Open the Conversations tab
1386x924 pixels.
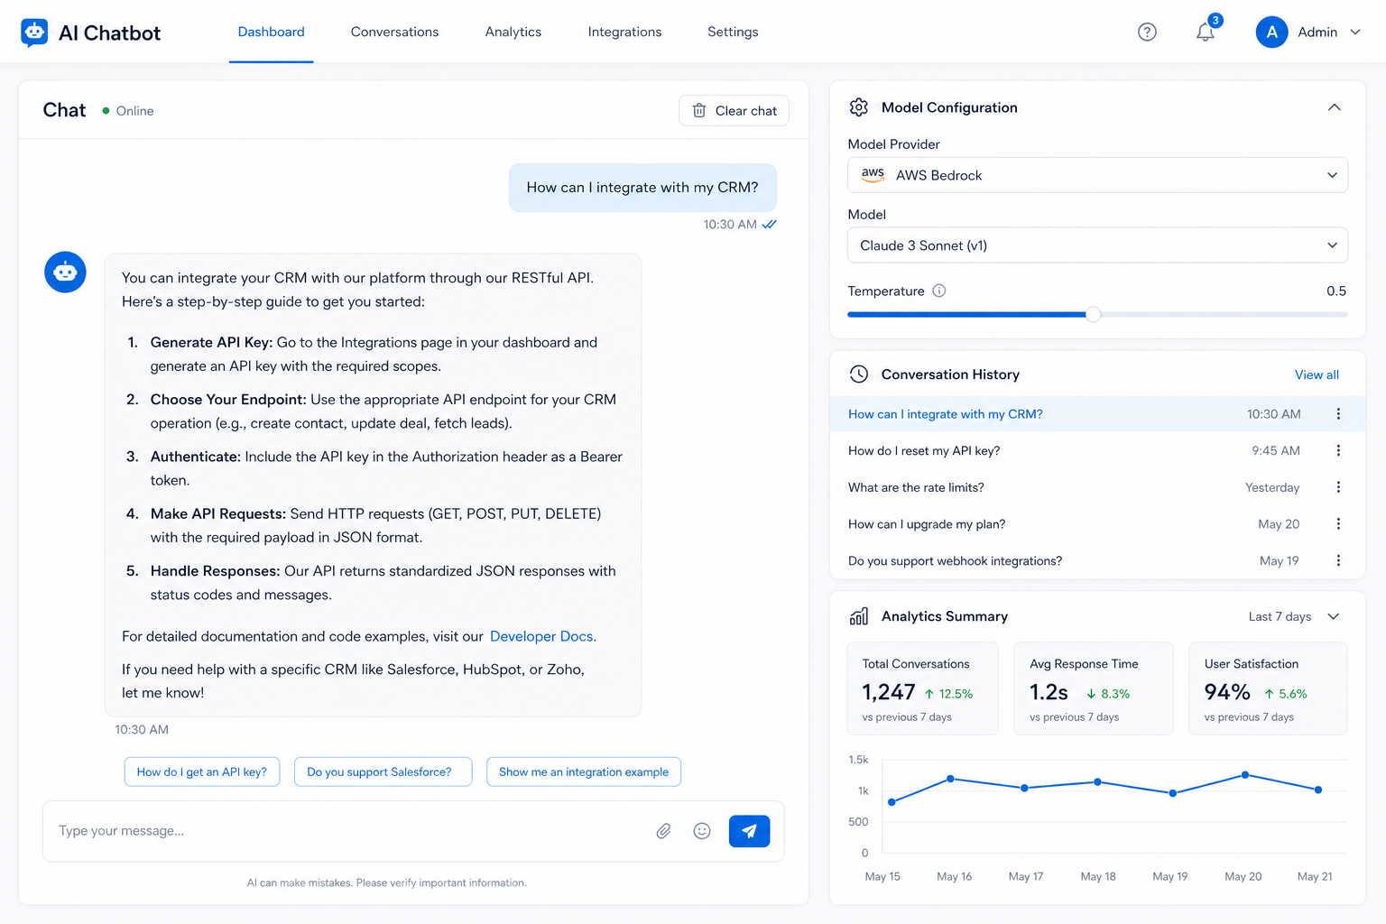coord(394,32)
